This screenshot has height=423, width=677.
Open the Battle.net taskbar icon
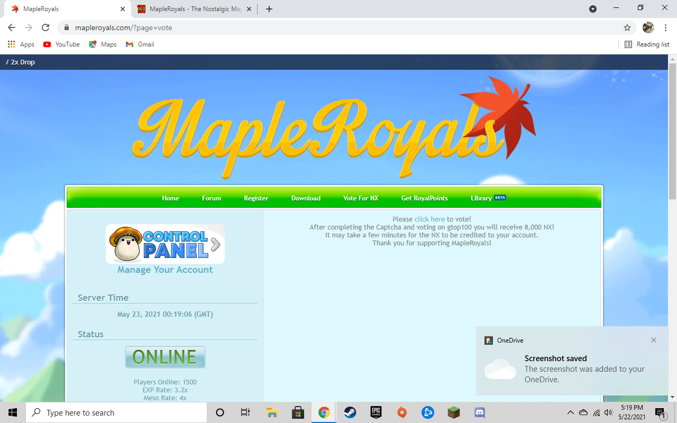coord(427,412)
